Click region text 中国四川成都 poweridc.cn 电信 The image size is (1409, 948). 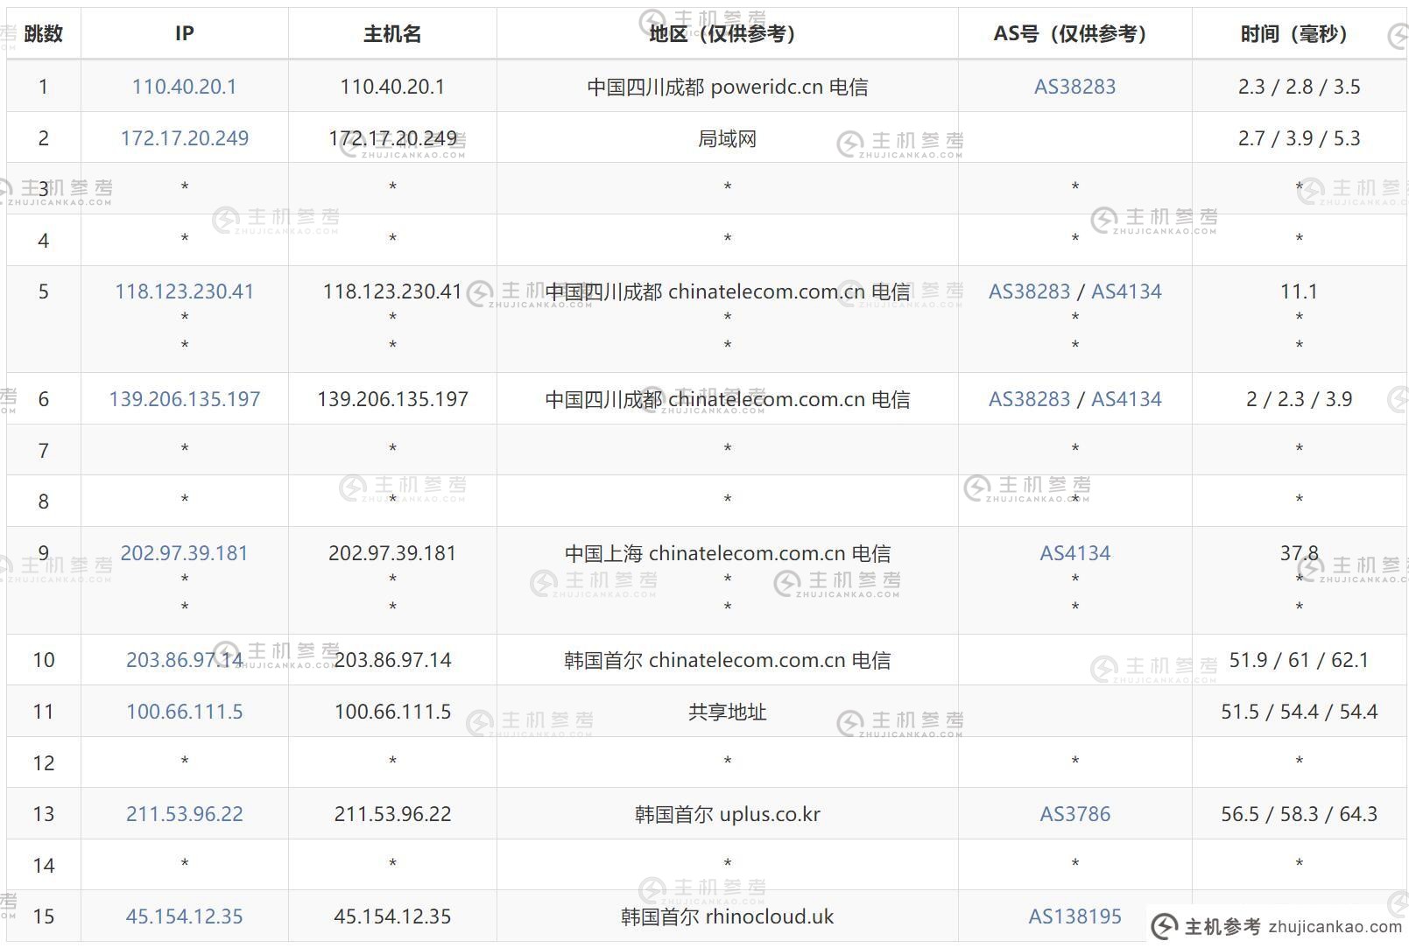click(x=727, y=87)
